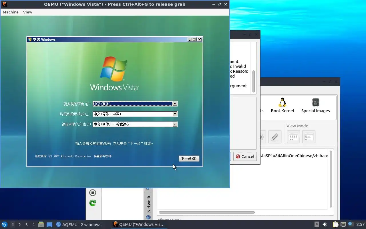Activate the AQEMU - 2 windows taskbar entry
This screenshot has width=366, height=229.
(79, 224)
